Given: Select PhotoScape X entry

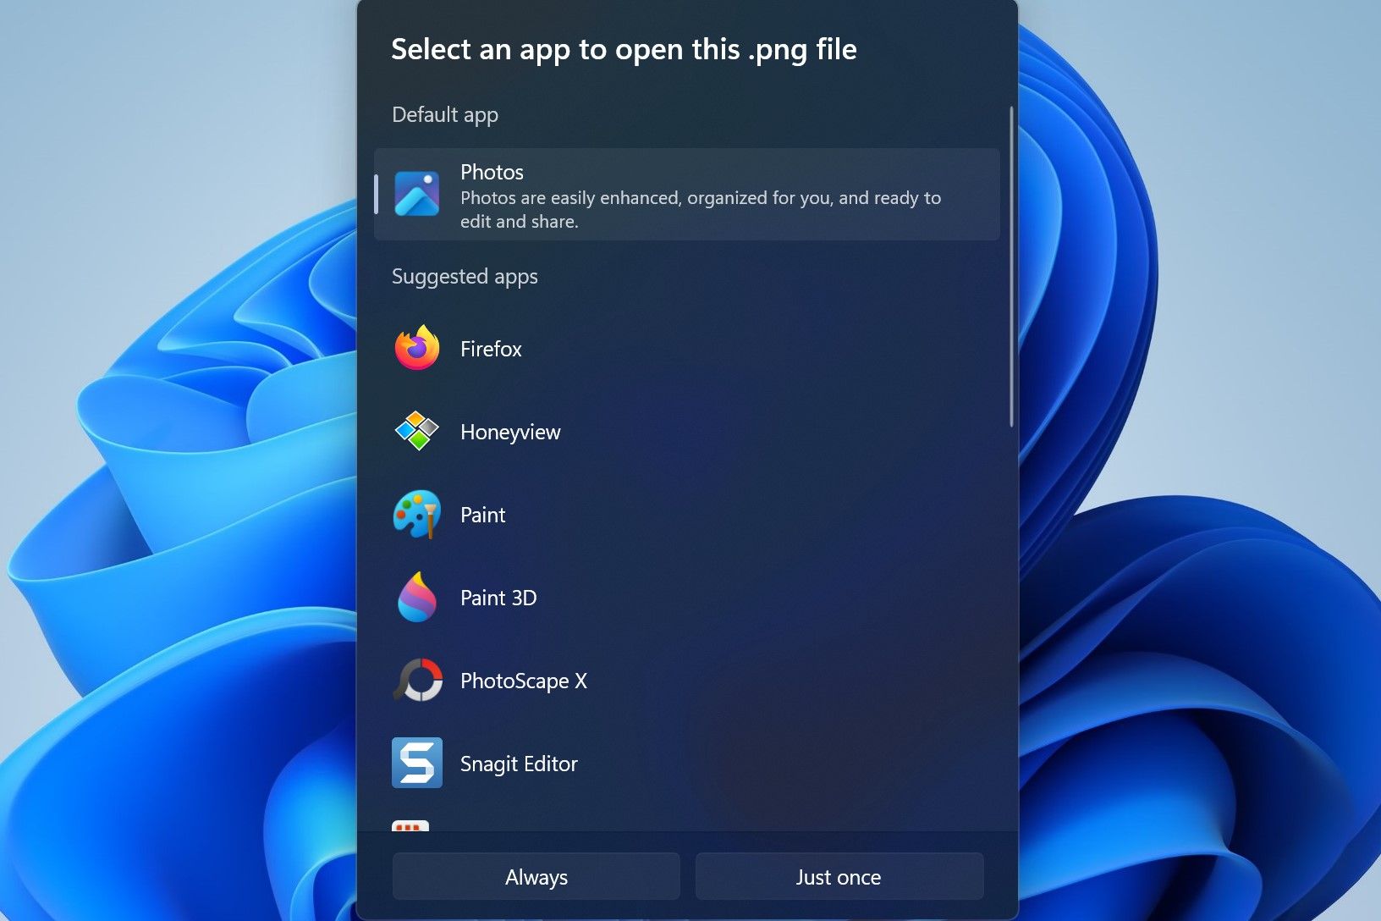Looking at the screenshot, I should coord(687,681).
